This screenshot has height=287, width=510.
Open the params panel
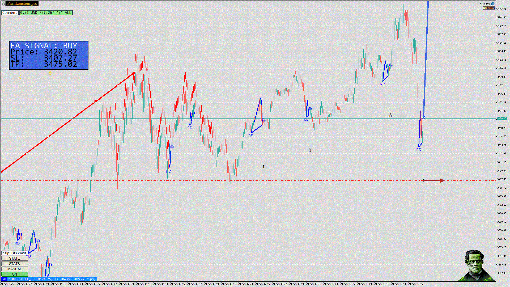point(489,8)
